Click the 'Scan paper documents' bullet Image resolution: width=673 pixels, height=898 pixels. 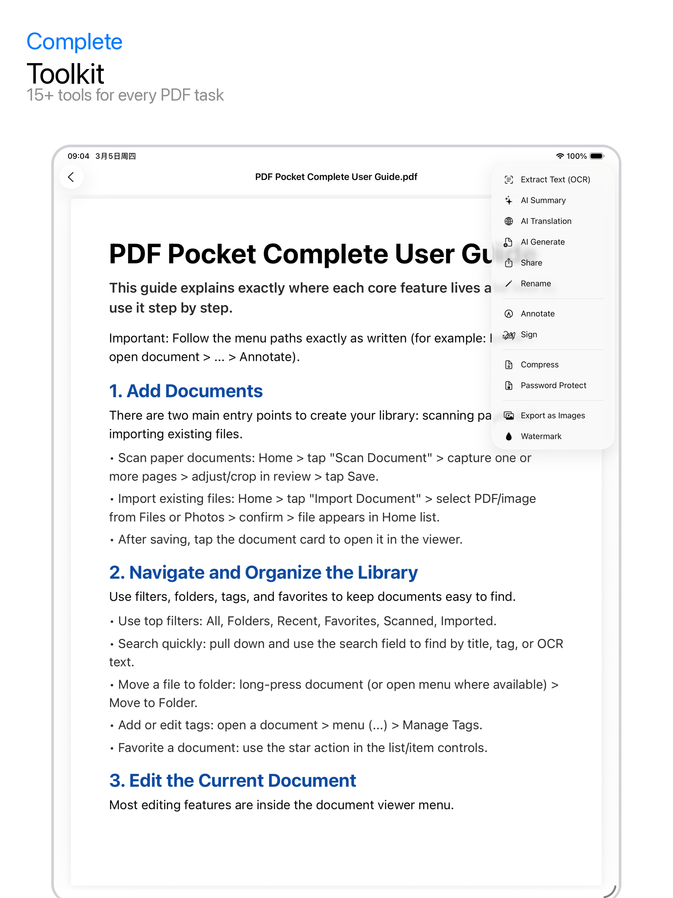pos(320,467)
